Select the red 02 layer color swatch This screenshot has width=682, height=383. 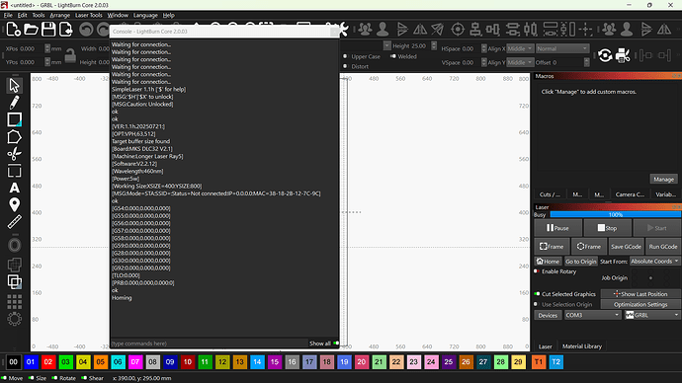(48, 362)
